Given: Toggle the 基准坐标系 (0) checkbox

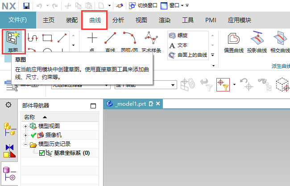Looking at the screenshot, I should (x=42, y=153).
